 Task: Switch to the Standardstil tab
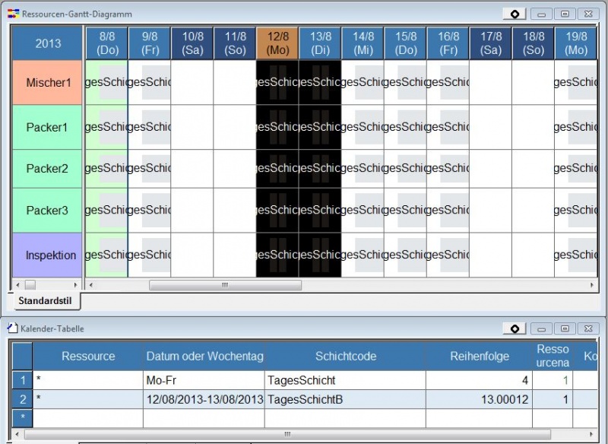click(44, 301)
